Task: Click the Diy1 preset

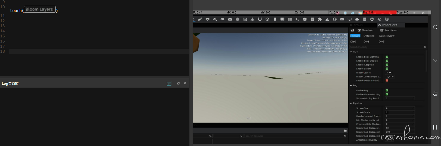Action: (366, 41)
